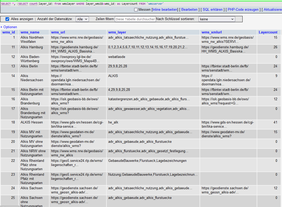Click the SQL query text box
Viewport: 282px width, 207px height.
tap(141, 4)
